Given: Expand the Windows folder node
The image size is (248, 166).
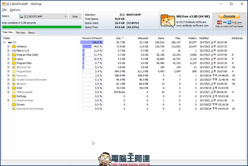Looking at the screenshot, I should [8, 46].
